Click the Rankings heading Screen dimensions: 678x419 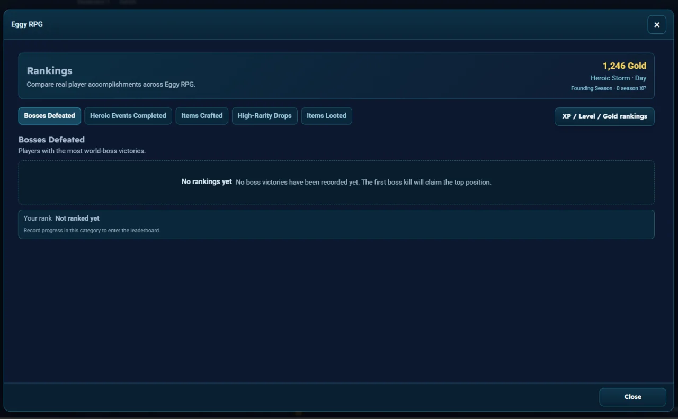(49, 71)
